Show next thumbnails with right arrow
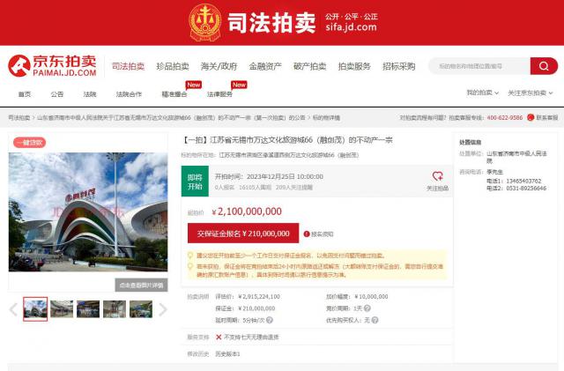 click(163, 309)
